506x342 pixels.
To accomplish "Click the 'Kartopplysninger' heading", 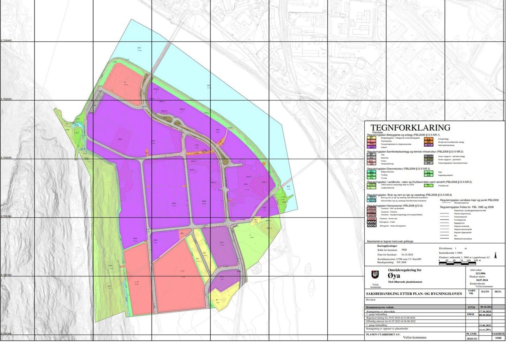I will (387, 246).
